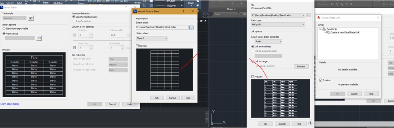Screen dimensions: 394x128
Task: Select Specify insertion point radio
Action: tap(74, 17)
